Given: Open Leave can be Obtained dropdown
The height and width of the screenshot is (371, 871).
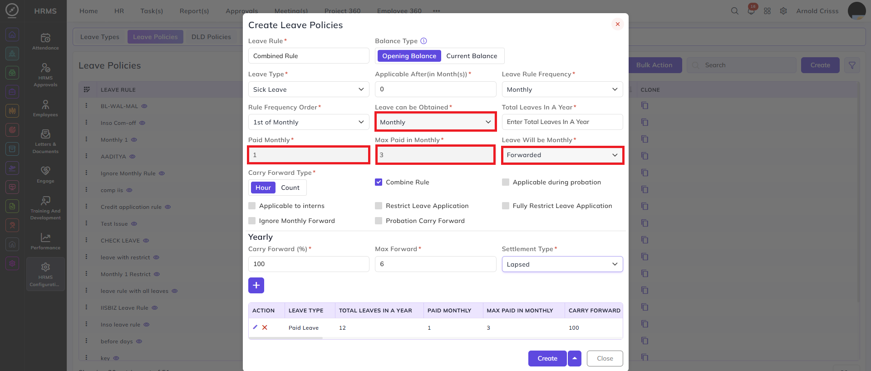Looking at the screenshot, I should tap(435, 122).
